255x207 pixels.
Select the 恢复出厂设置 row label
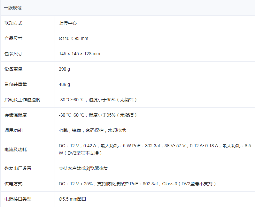[x=18, y=168]
